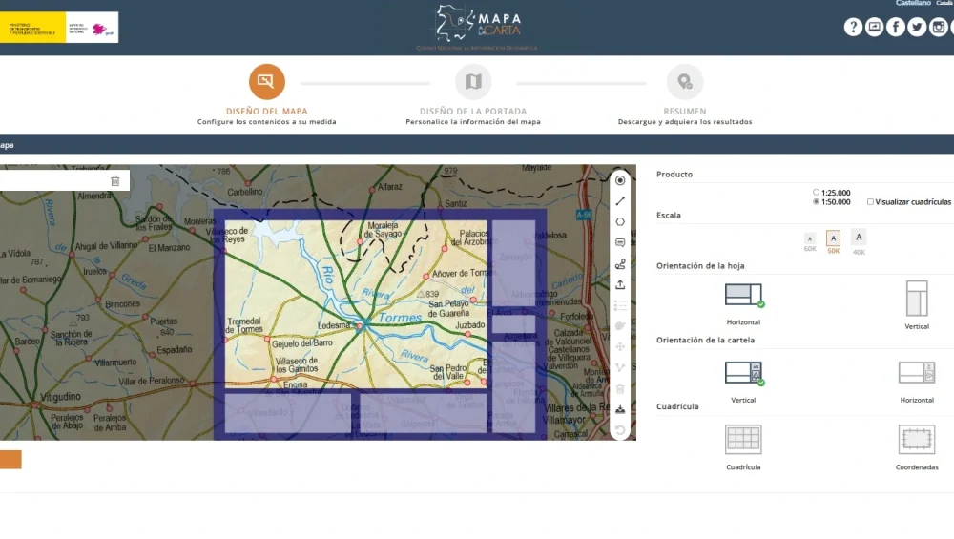
Task: Select the polygon drawing tool
Action: (x=620, y=222)
